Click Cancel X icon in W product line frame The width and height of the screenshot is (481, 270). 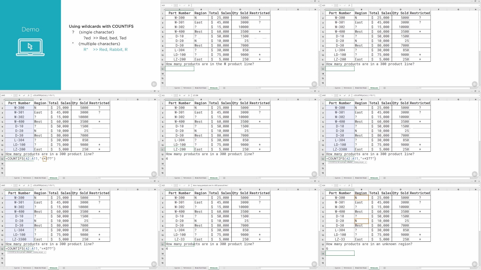click(x=180, y=5)
